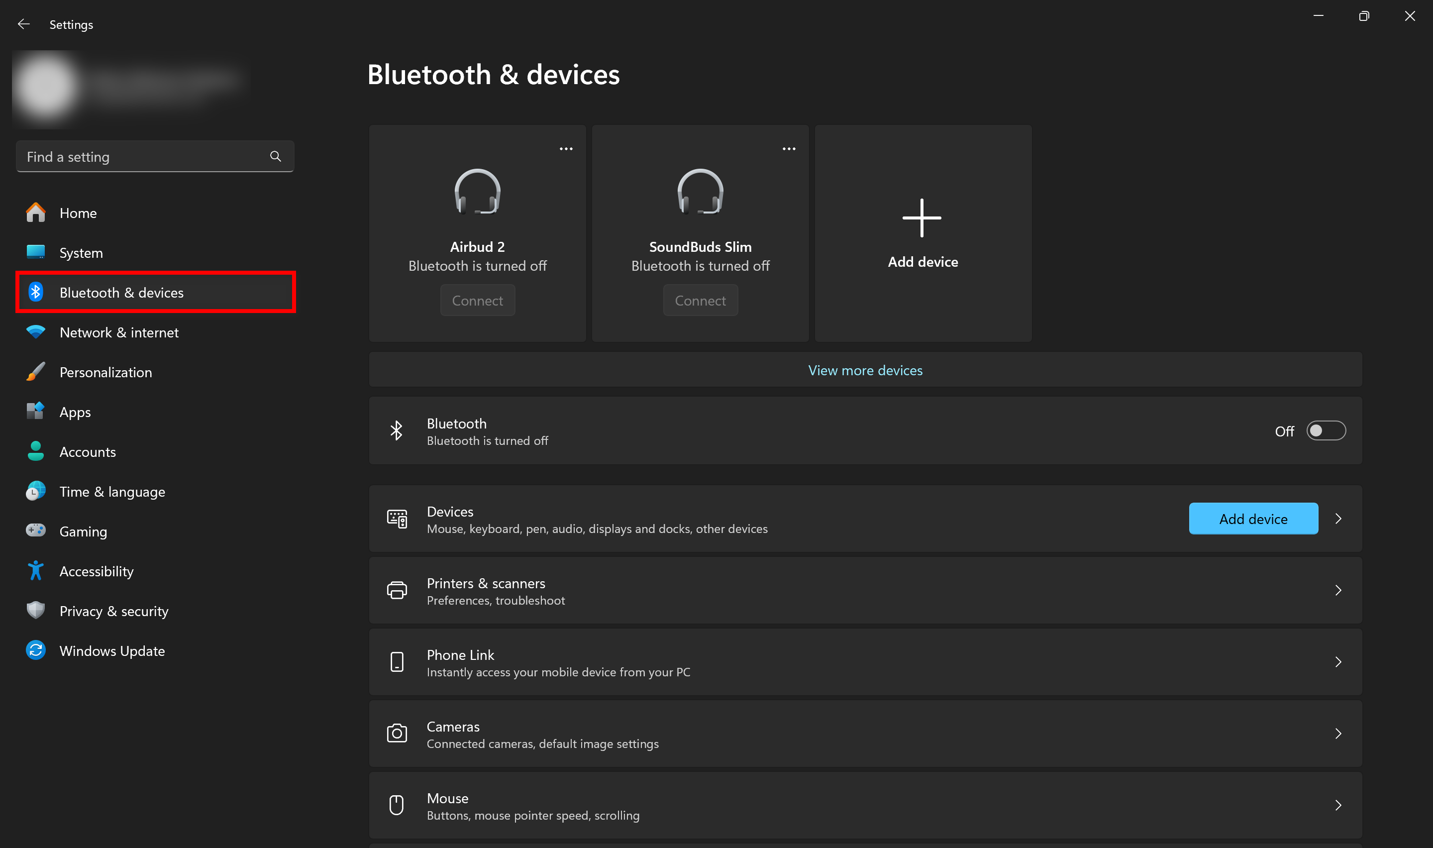
Task: Click the plus icon to add device
Action: coord(921,217)
